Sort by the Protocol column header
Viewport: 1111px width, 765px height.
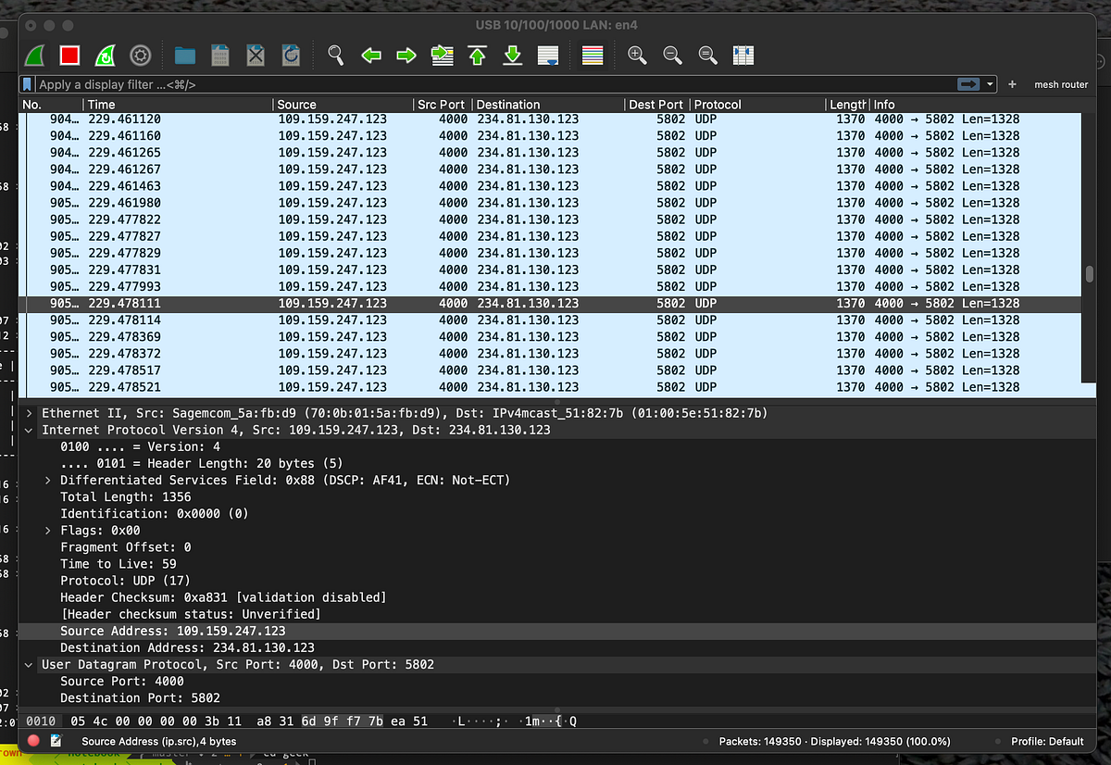[x=758, y=105]
